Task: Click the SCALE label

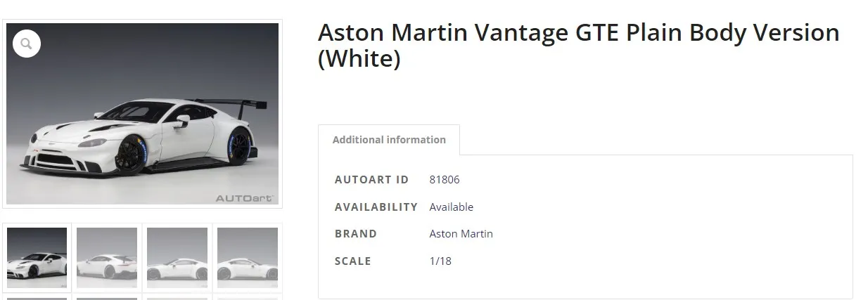Action: pos(353,261)
